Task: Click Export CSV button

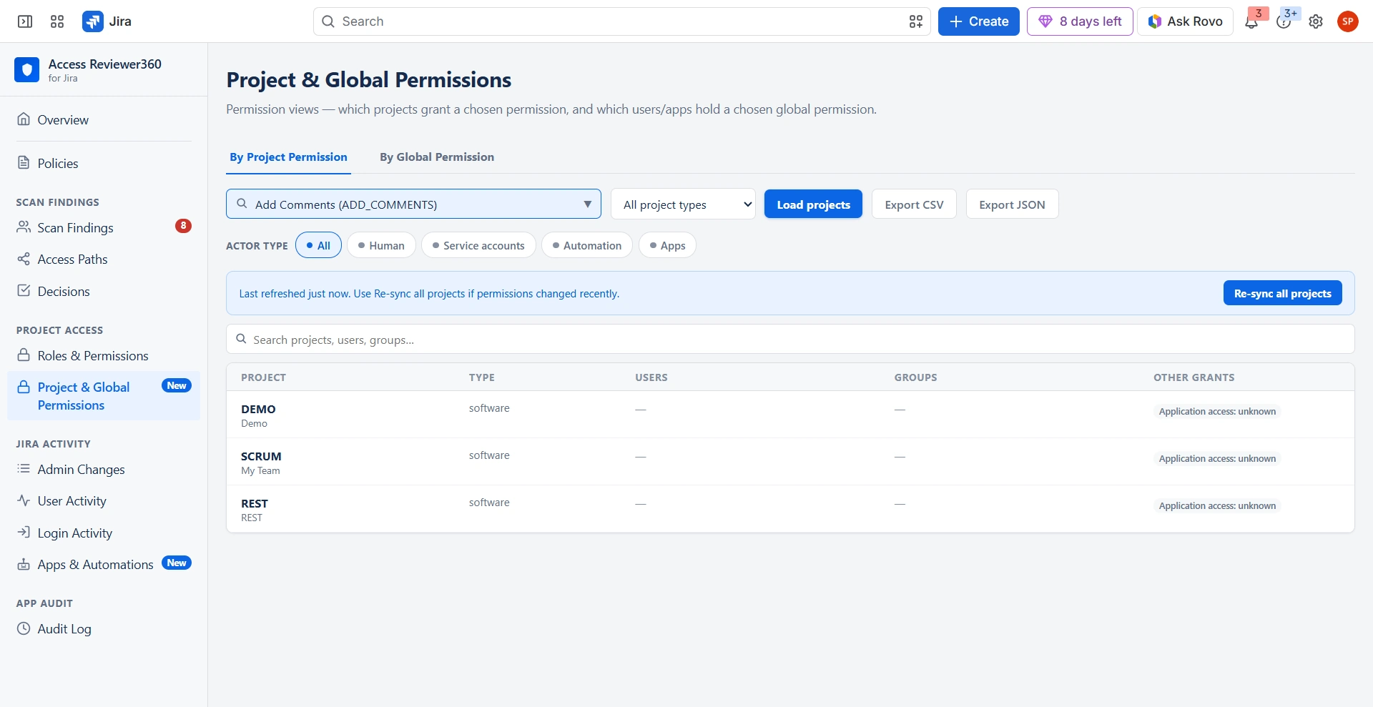Action: click(914, 204)
